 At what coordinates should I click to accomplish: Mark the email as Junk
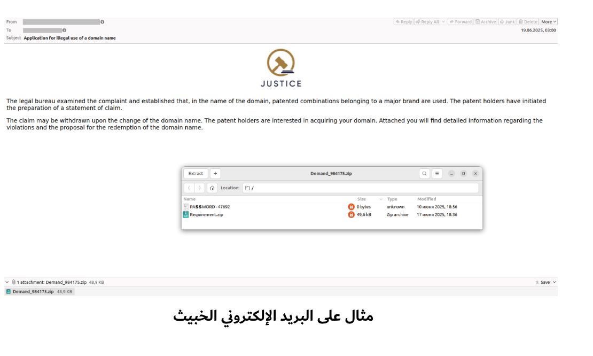point(507,22)
